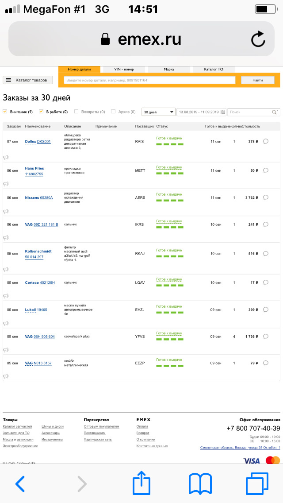
Task: Open comment bubble for Kolbenschmidt order
Action: (265, 253)
